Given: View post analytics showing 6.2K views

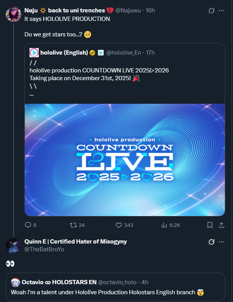Looking at the screenshot, I should pos(164,225).
